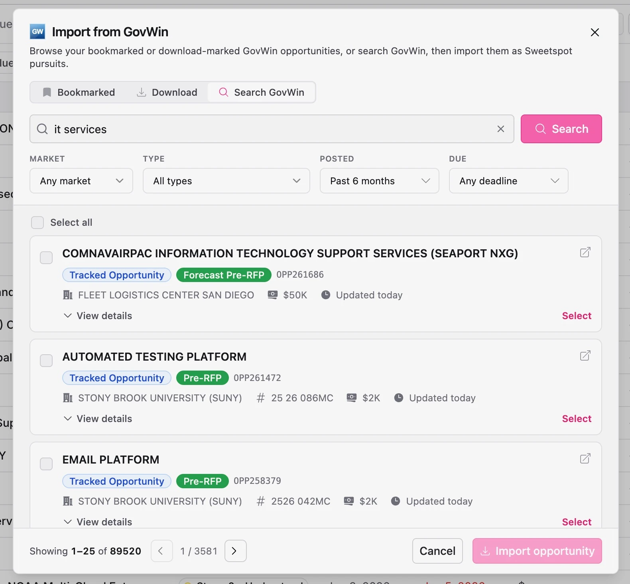This screenshot has width=630, height=584.
Task: Click the COMNAVAIRPAC Information Technology title
Action: click(x=290, y=253)
